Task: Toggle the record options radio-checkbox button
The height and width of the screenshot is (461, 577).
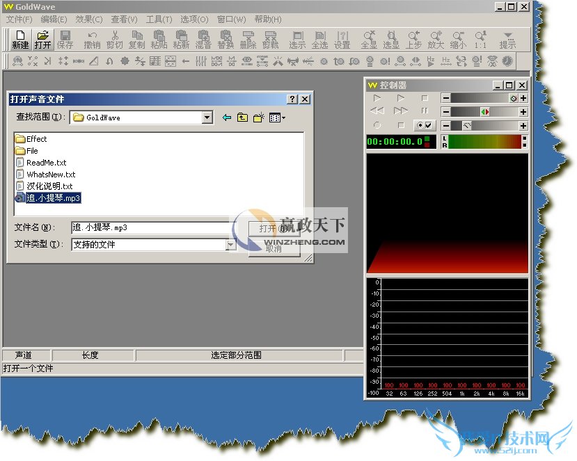Action: click(x=423, y=125)
